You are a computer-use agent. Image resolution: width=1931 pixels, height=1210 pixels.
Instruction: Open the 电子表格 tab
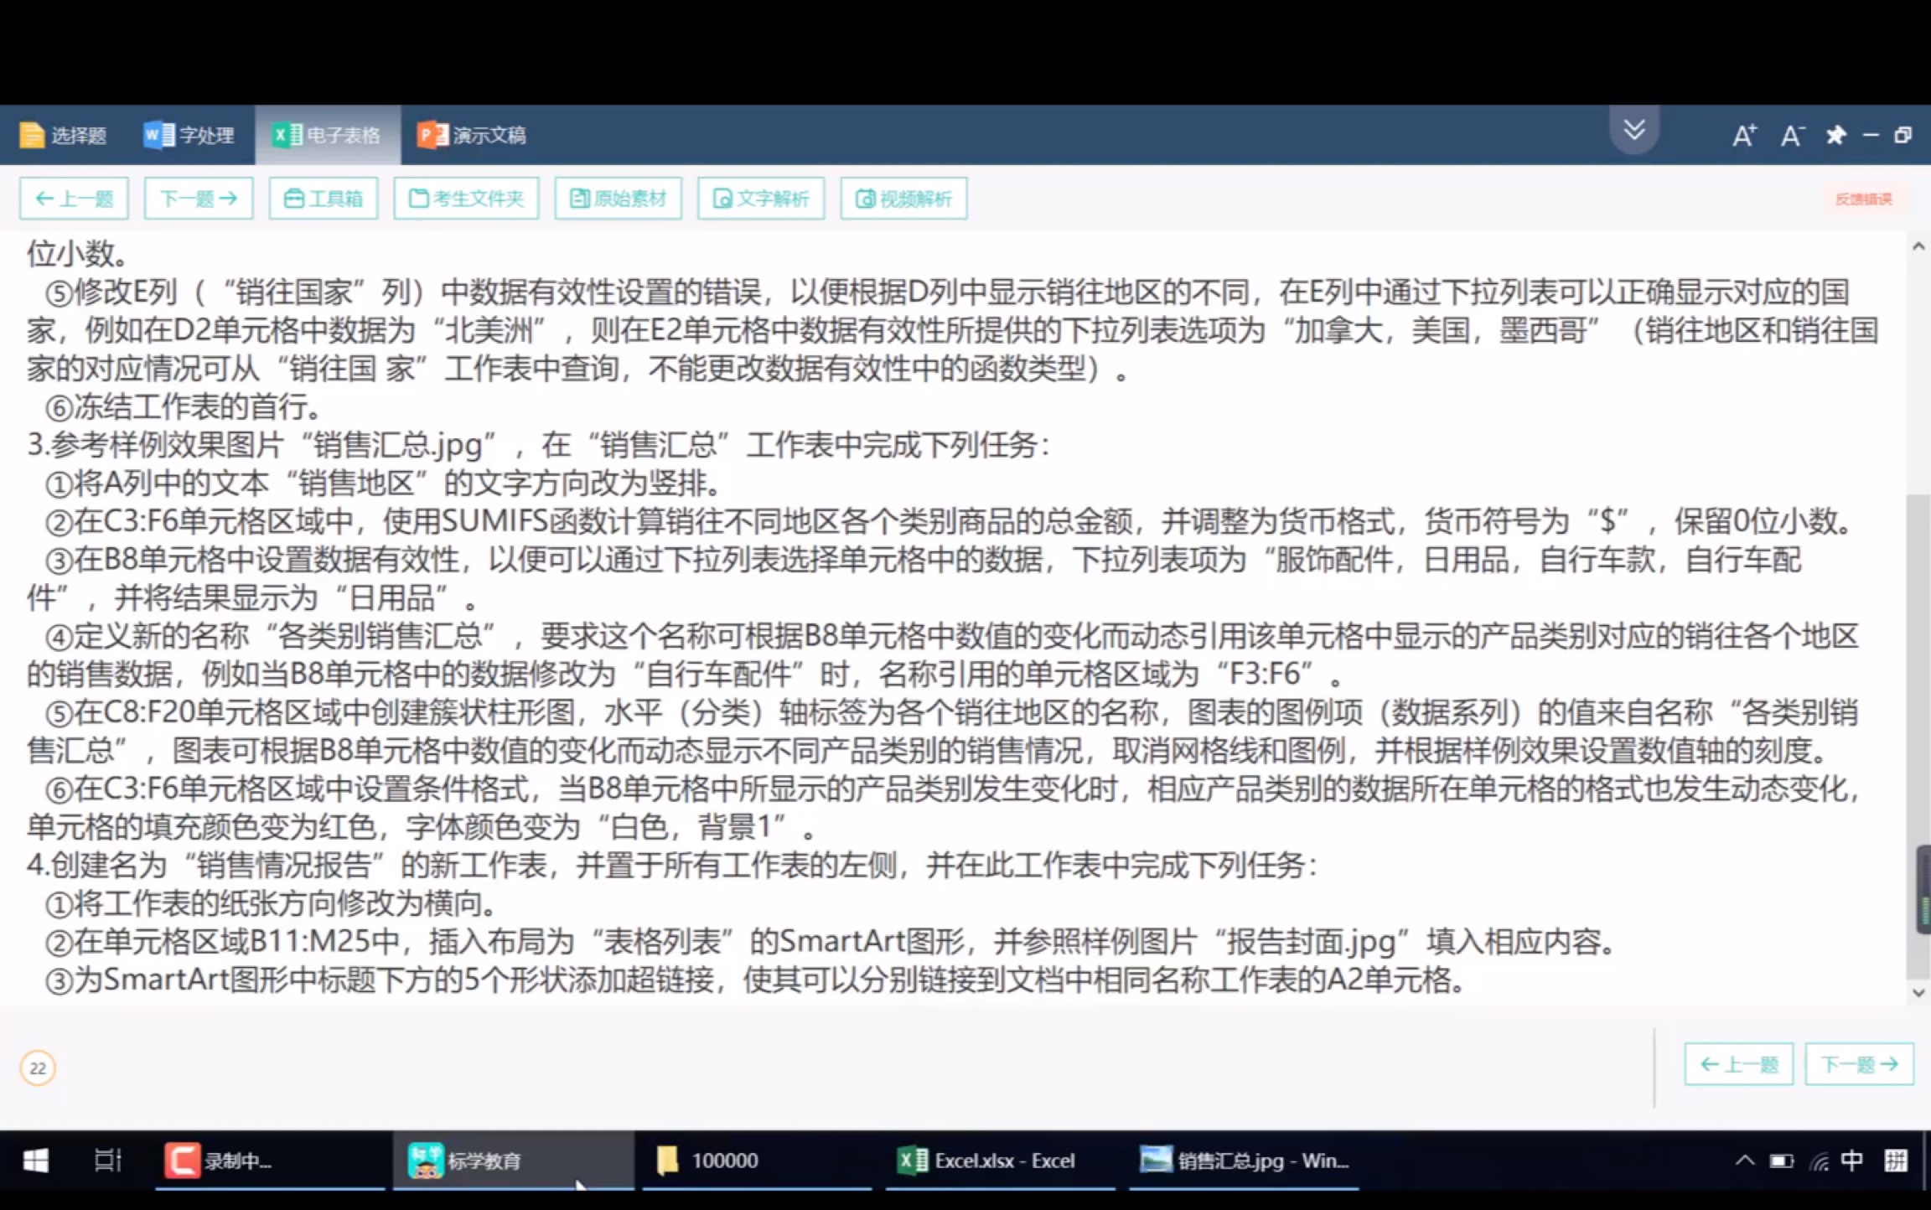(x=327, y=135)
